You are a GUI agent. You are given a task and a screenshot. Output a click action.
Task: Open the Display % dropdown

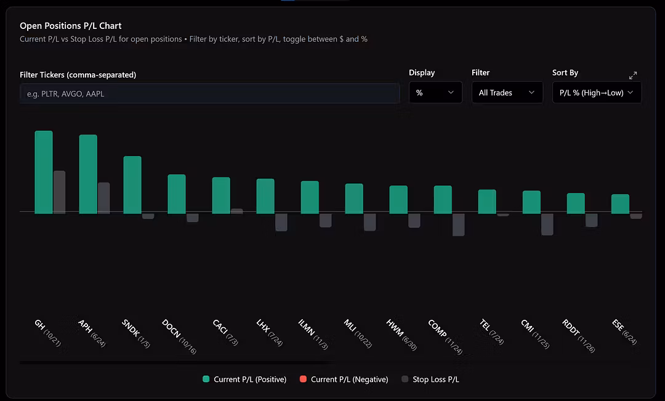click(435, 93)
